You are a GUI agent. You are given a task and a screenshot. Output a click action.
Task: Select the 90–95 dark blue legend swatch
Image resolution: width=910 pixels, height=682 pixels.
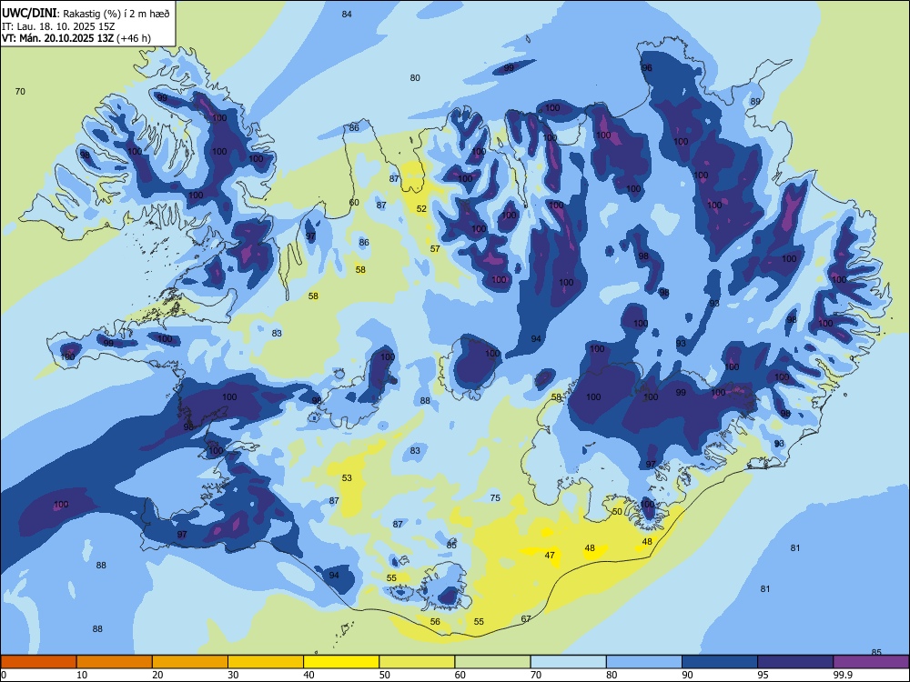coord(720,662)
